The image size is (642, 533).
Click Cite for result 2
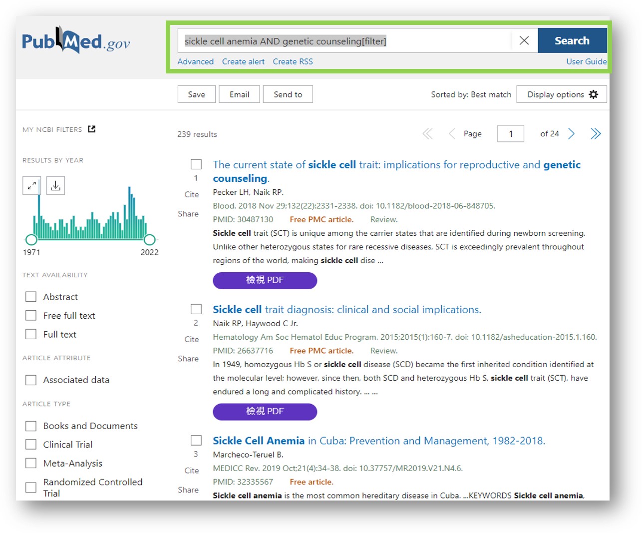tap(192, 339)
